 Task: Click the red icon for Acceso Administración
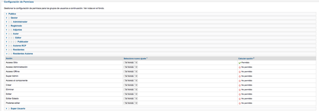[240, 67]
